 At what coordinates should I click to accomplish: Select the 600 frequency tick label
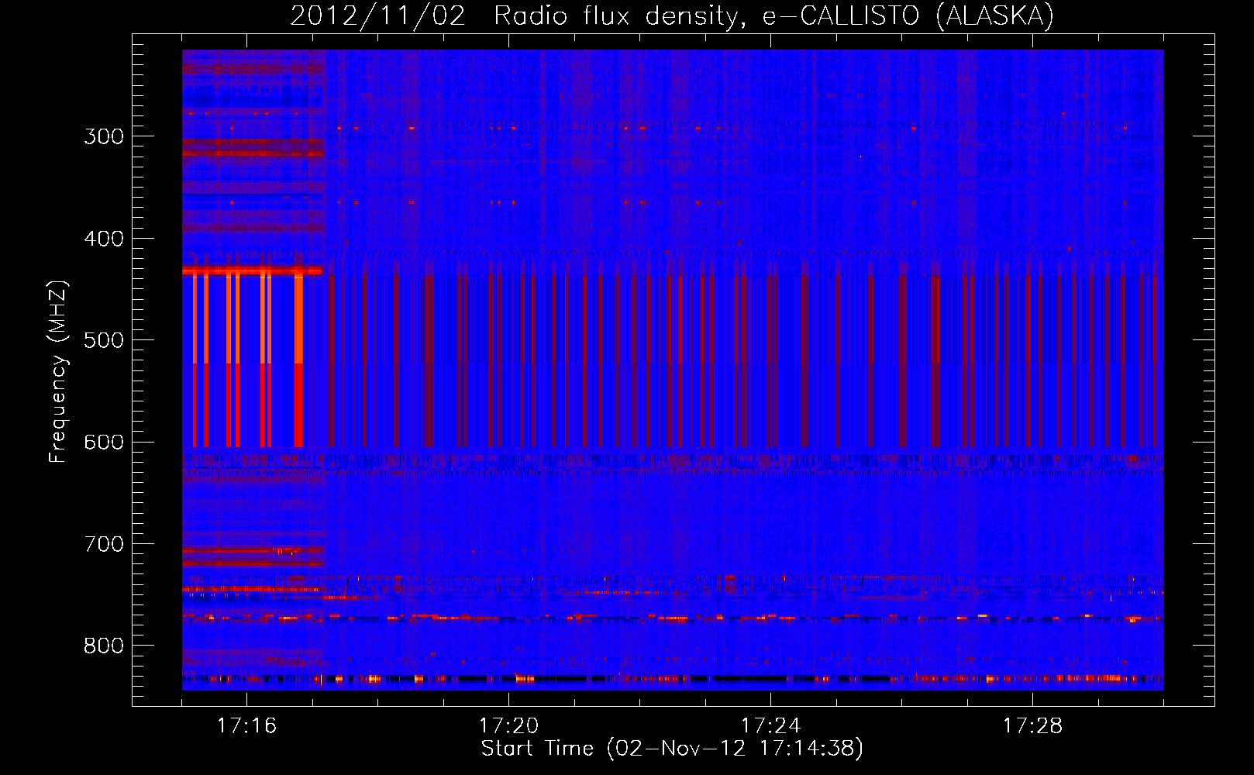[104, 443]
